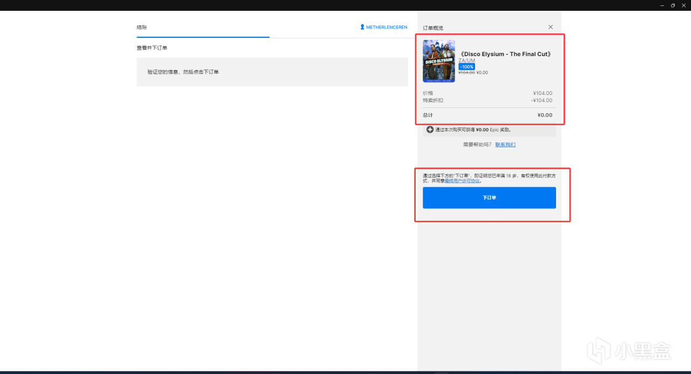Image resolution: width=691 pixels, height=374 pixels.
Task: Click the 特卖折扣 sale discount label
Action: [433, 100]
